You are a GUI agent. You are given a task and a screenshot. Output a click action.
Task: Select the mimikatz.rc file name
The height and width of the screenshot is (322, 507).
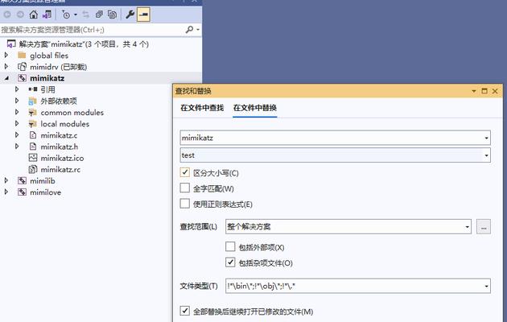point(60,169)
